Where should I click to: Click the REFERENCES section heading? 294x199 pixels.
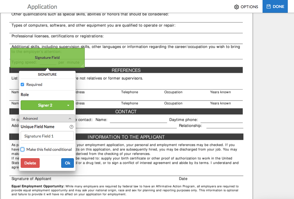(x=126, y=70)
